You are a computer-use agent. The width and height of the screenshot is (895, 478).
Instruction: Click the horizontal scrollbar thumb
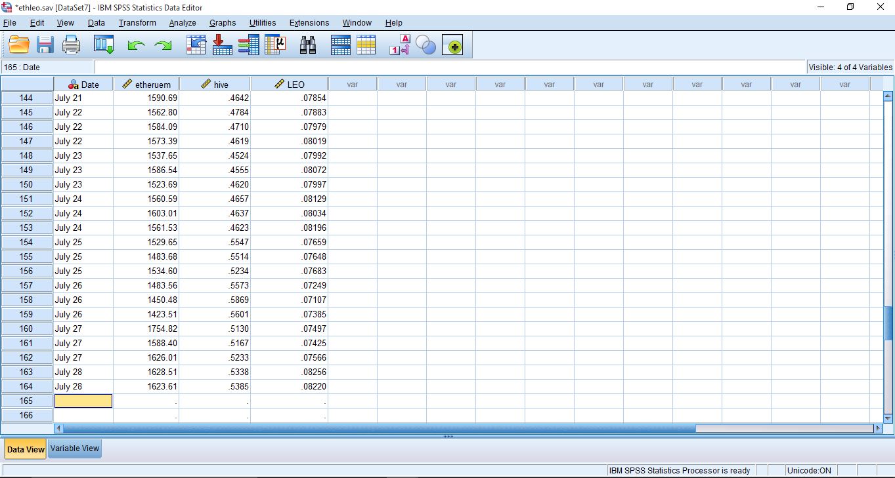(379, 428)
